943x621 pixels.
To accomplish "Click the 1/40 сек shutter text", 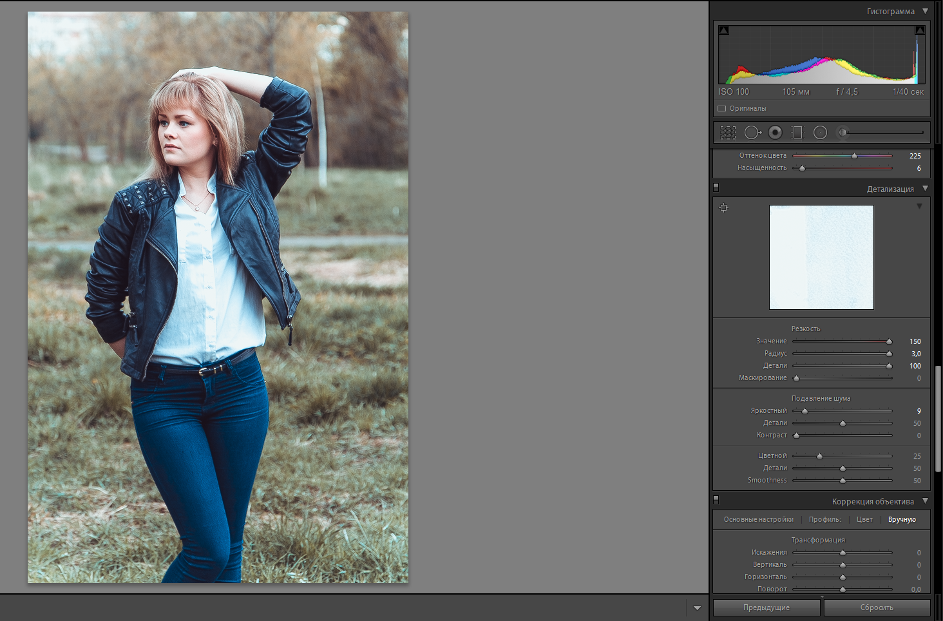I will (x=908, y=92).
